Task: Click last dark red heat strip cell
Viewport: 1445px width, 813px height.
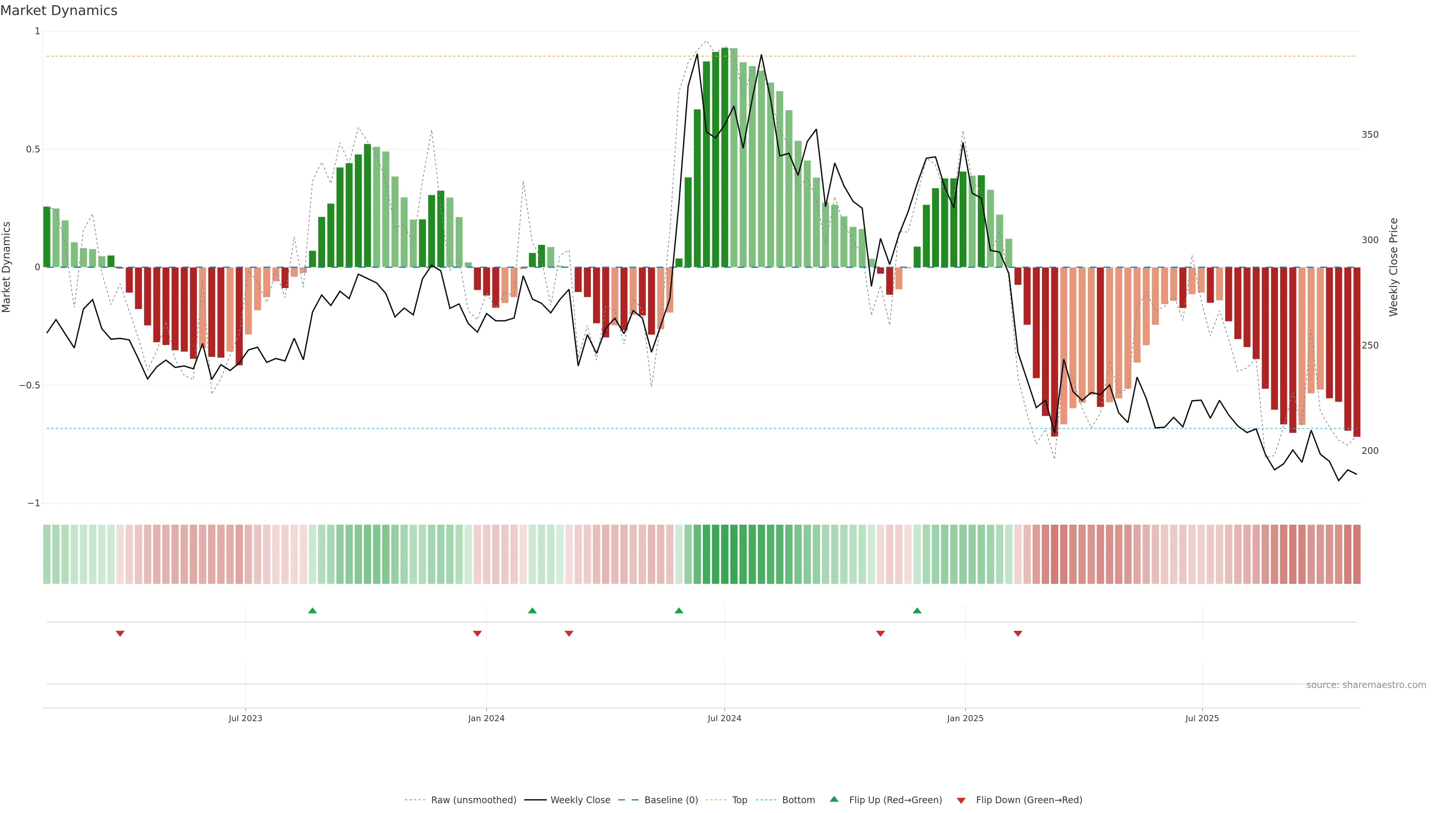Action: click(1356, 554)
